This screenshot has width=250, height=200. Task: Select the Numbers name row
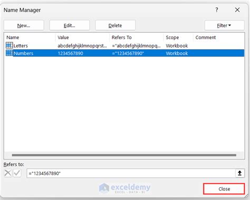[x=124, y=53]
